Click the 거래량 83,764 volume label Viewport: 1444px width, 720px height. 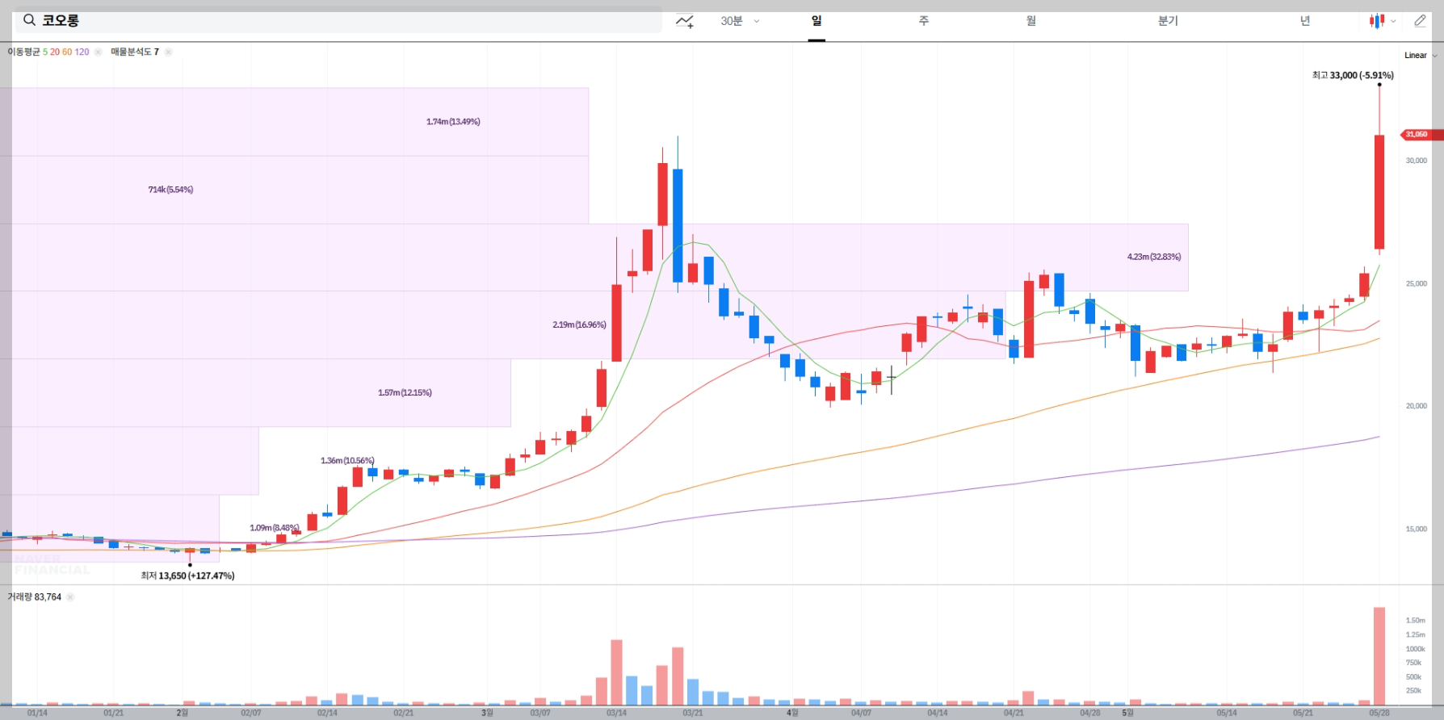click(x=35, y=597)
